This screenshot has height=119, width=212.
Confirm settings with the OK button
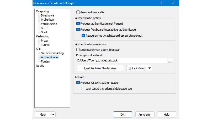(x=123, y=115)
